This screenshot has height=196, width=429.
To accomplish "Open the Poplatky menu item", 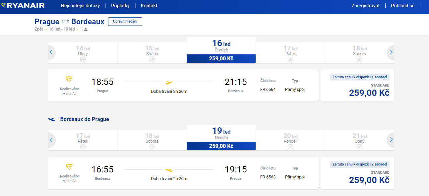I will (x=120, y=6).
